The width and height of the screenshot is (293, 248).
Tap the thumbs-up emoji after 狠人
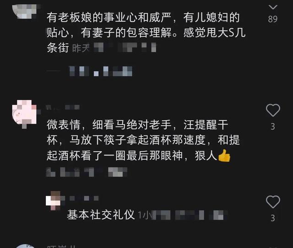point(224,156)
